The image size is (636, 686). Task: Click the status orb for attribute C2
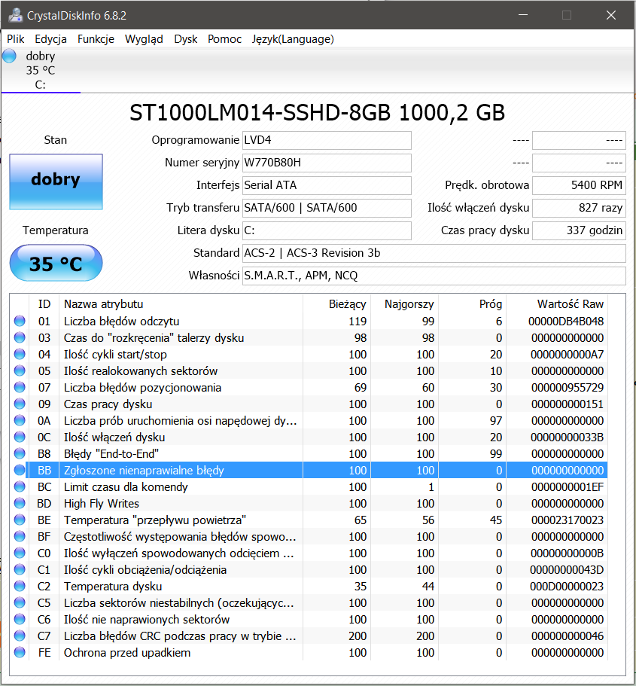click(x=20, y=587)
